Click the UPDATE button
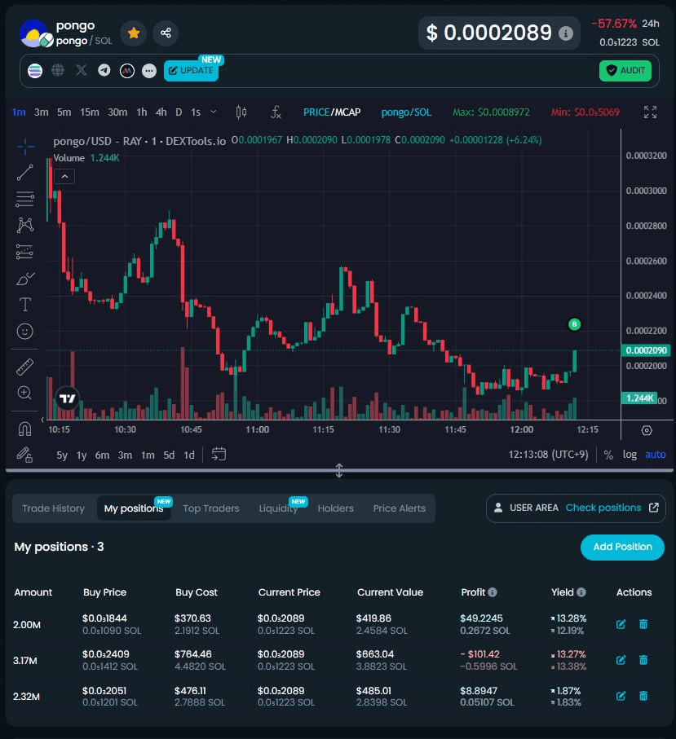676x739 pixels. (x=191, y=71)
